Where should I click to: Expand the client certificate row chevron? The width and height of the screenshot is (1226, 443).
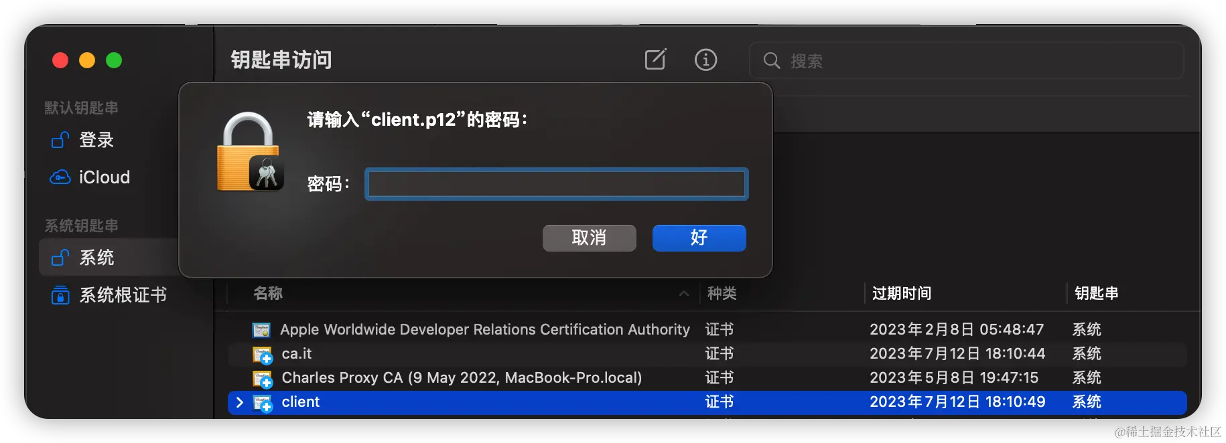coord(240,402)
